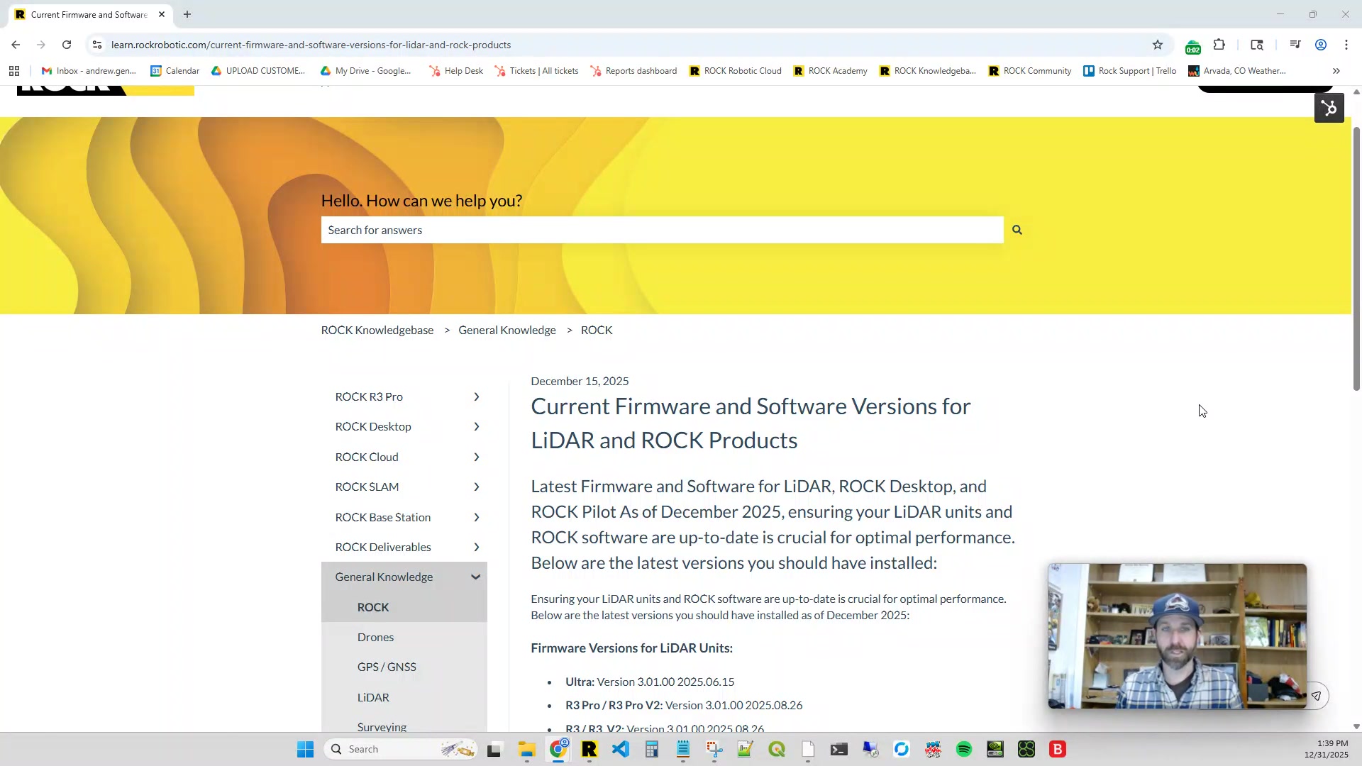This screenshot has height=766, width=1362.
Task: Open Spotify from the taskbar
Action: [x=963, y=750]
